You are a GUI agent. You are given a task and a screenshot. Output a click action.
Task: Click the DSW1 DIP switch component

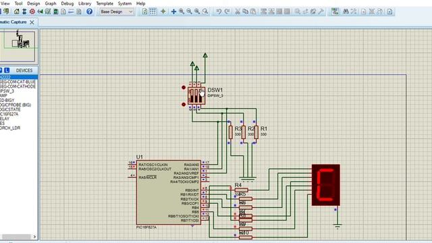point(196,96)
